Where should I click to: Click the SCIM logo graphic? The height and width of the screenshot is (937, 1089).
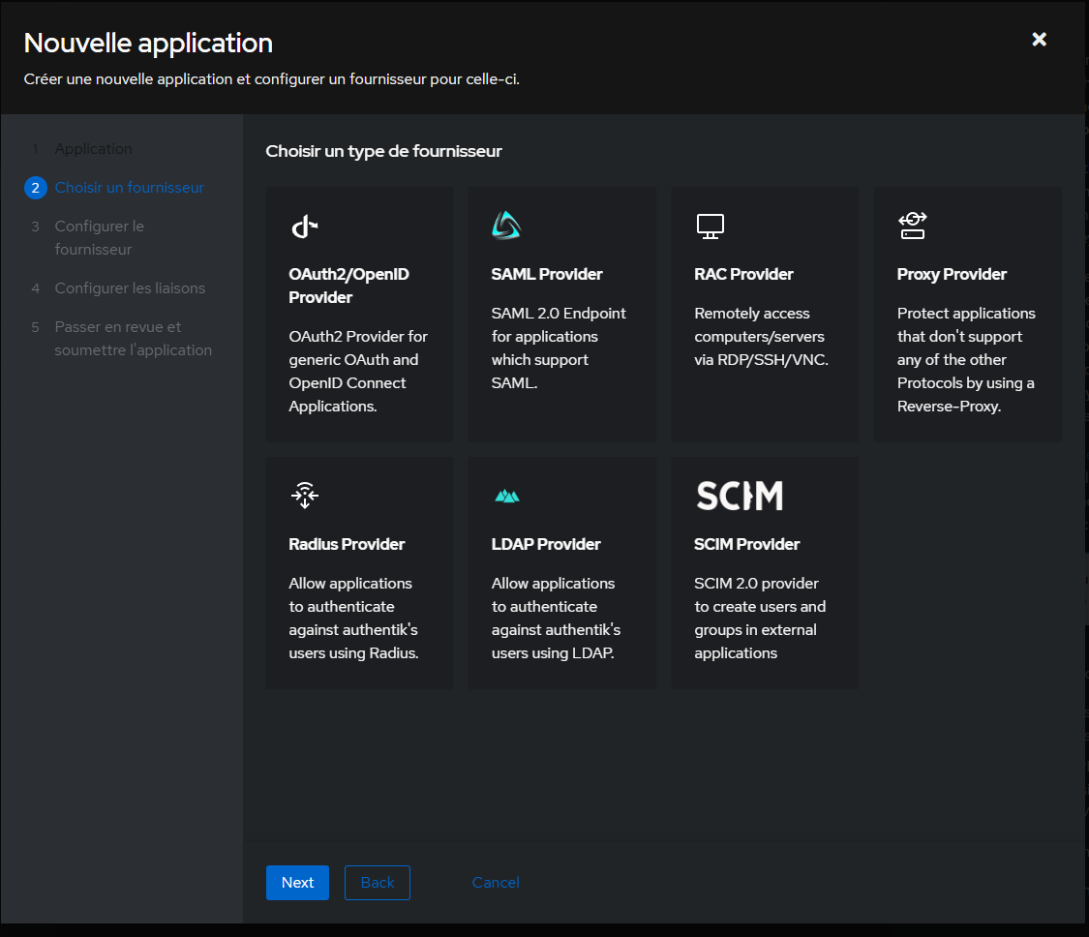740,496
